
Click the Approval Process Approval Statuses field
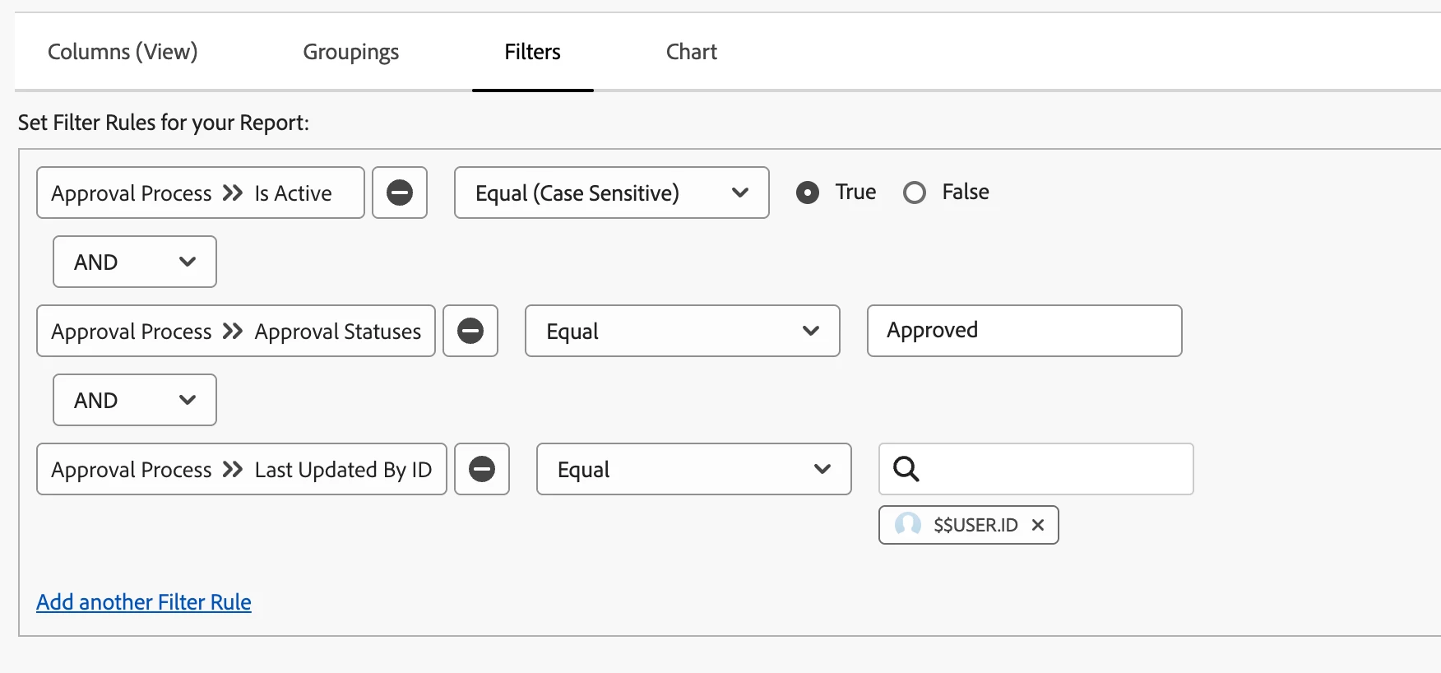tap(235, 331)
